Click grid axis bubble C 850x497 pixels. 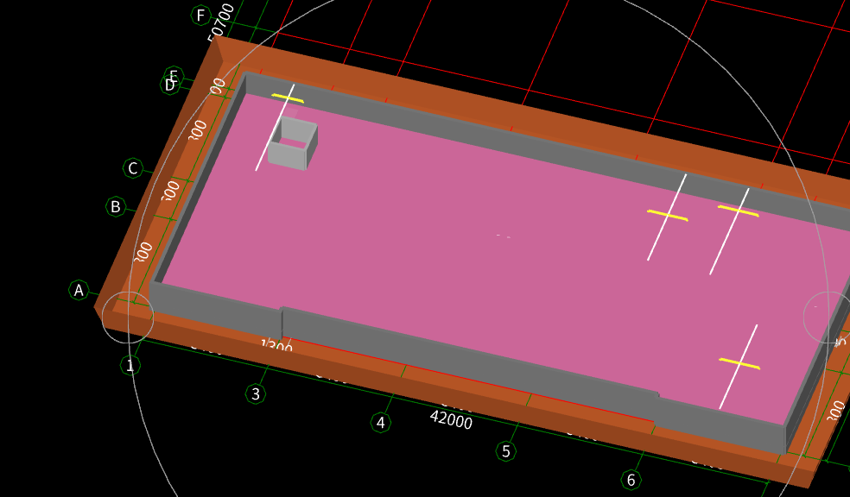[x=133, y=168]
